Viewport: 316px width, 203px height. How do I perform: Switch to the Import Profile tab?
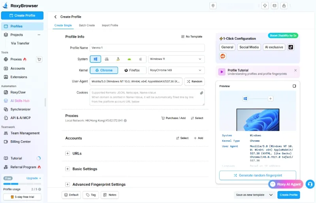tap(110, 25)
